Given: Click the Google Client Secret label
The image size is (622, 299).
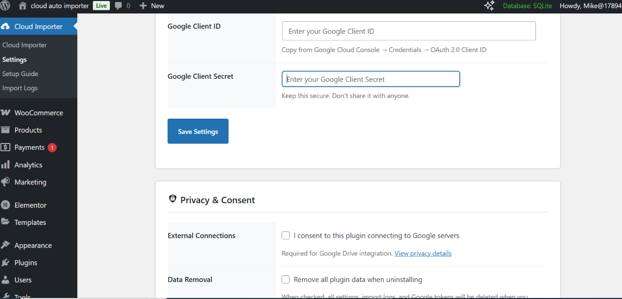Looking at the screenshot, I should point(201,76).
